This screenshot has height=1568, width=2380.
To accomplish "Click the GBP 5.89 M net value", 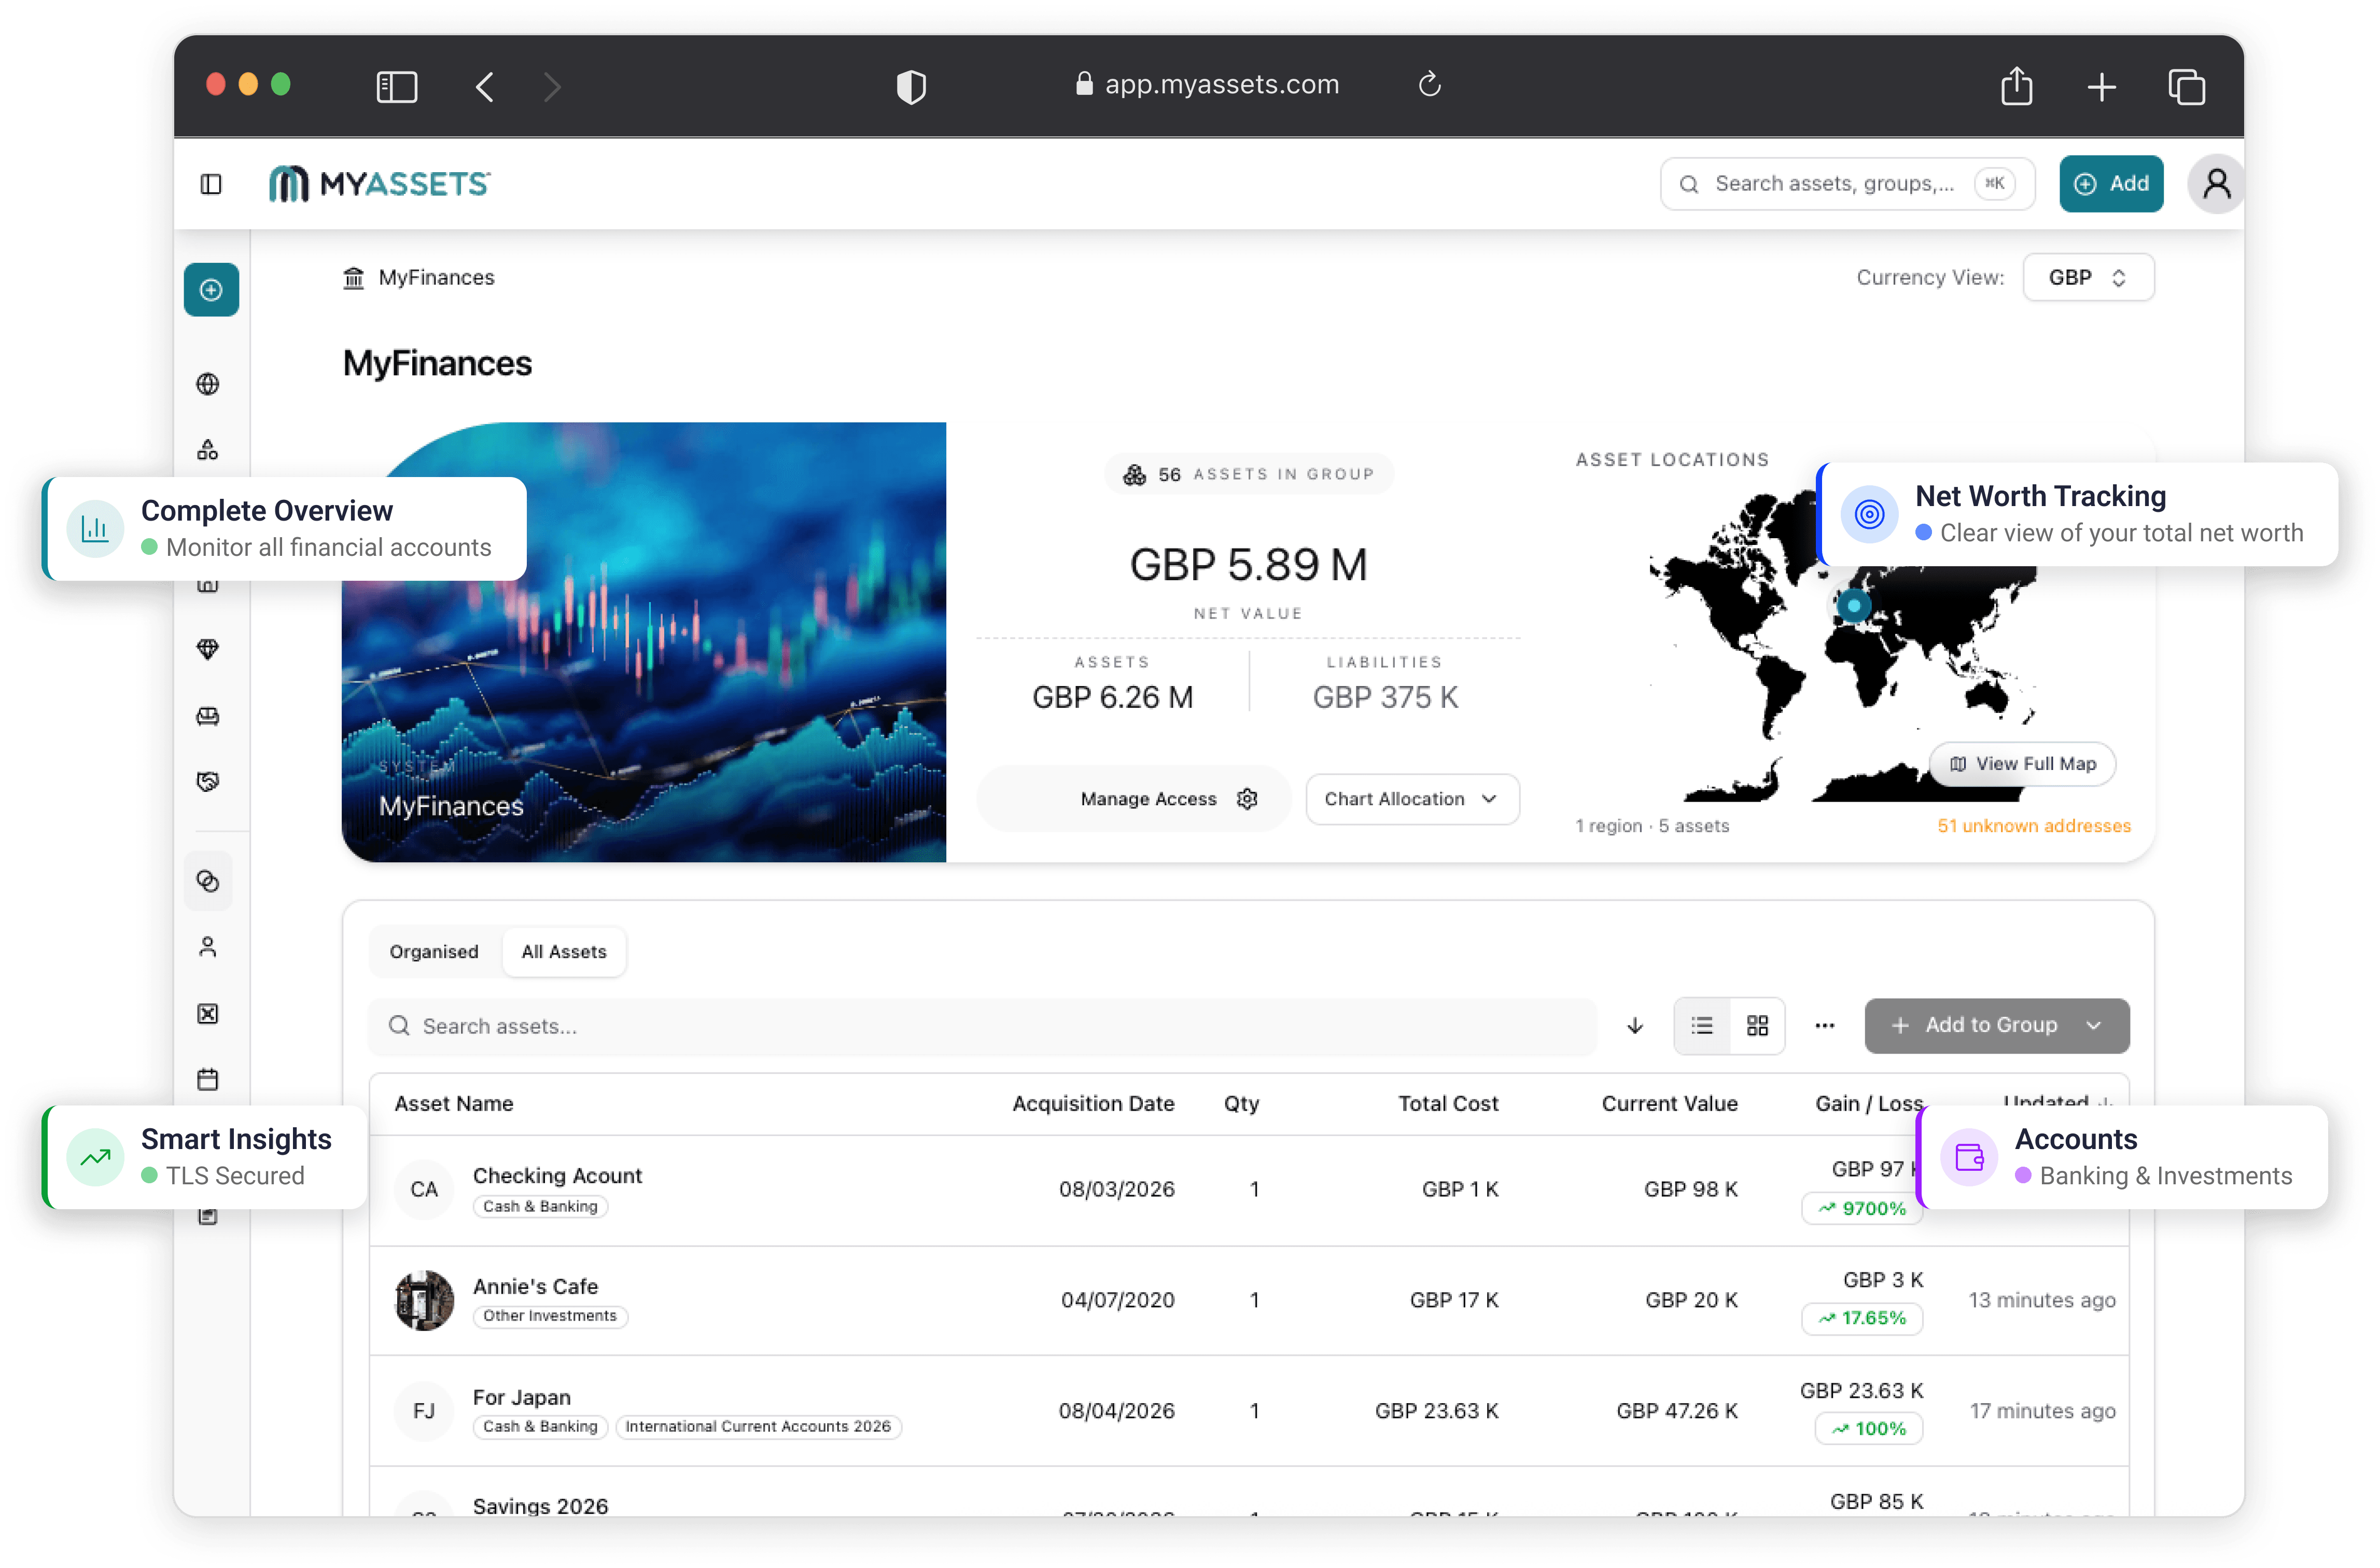I will (1248, 565).
